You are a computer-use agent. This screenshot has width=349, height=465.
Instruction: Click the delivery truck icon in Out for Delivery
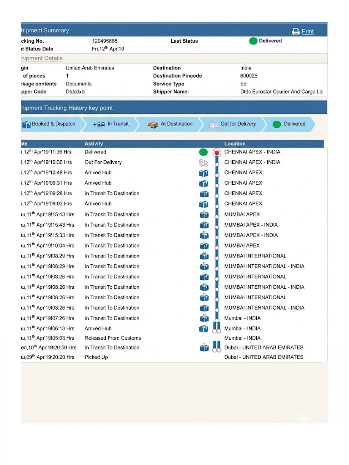click(213, 125)
